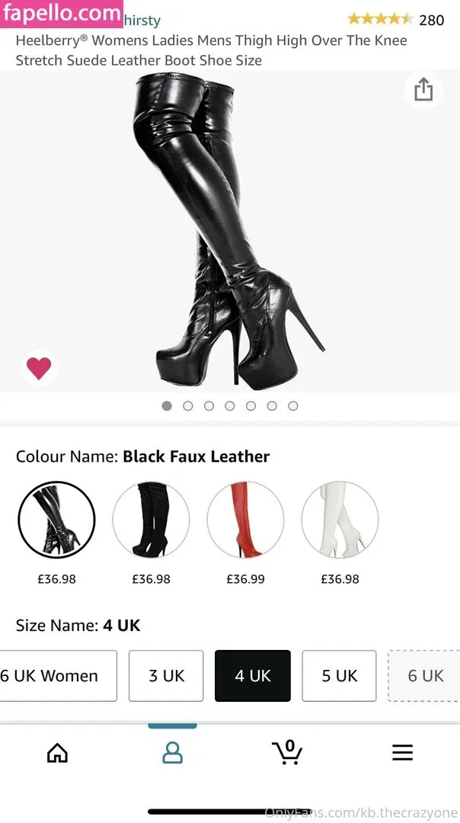Select the red boot colour swatch
Image resolution: width=460 pixels, height=823 pixels.
click(245, 520)
